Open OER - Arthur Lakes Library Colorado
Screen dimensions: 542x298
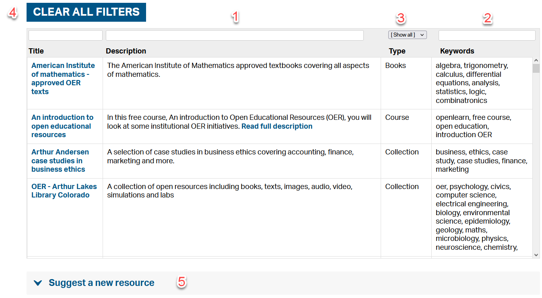pos(64,191)
